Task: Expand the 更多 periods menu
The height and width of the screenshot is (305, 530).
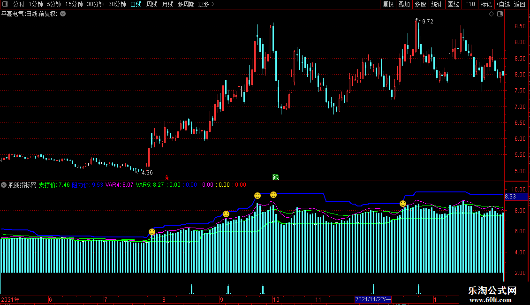Action: [206, 4]
